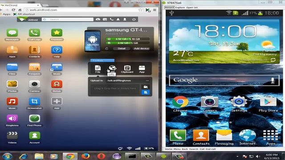Open Firefox from the taskbar
The height and width of the screenshot is (160, 285).
[85, 156]
